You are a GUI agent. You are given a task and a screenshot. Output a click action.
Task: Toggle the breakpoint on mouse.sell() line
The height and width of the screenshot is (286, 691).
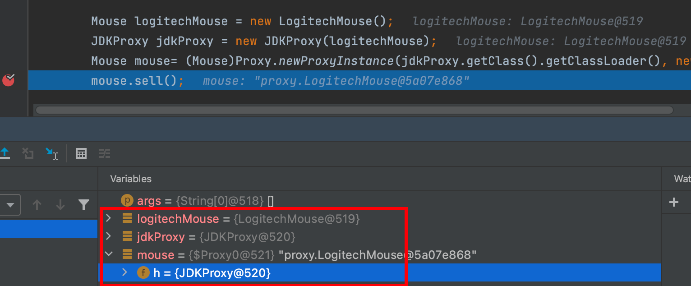9,80
